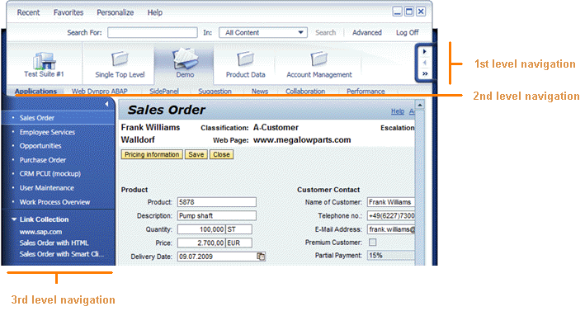Click the Price field 2.700,00
This screenshot has height=311, width=585.
(201, 243)
